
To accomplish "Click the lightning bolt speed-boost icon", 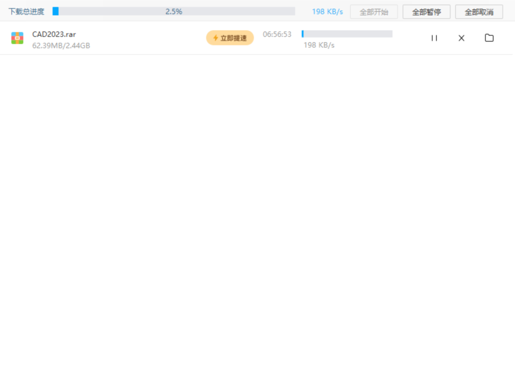I will coord(215,38).
